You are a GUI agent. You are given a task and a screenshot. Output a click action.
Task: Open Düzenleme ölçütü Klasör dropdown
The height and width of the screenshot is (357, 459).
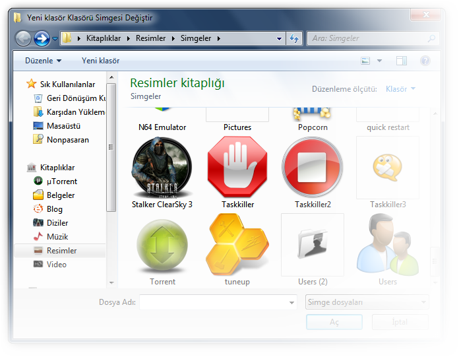click(x=400, y=88)
